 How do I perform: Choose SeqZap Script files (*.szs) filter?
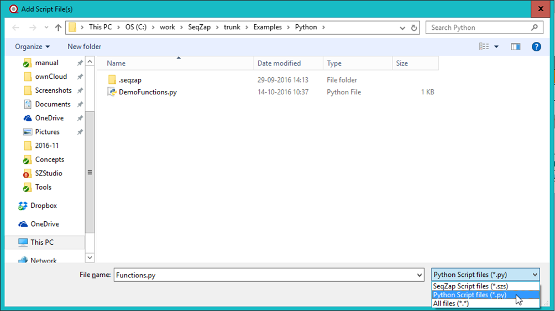coord(485,286)
